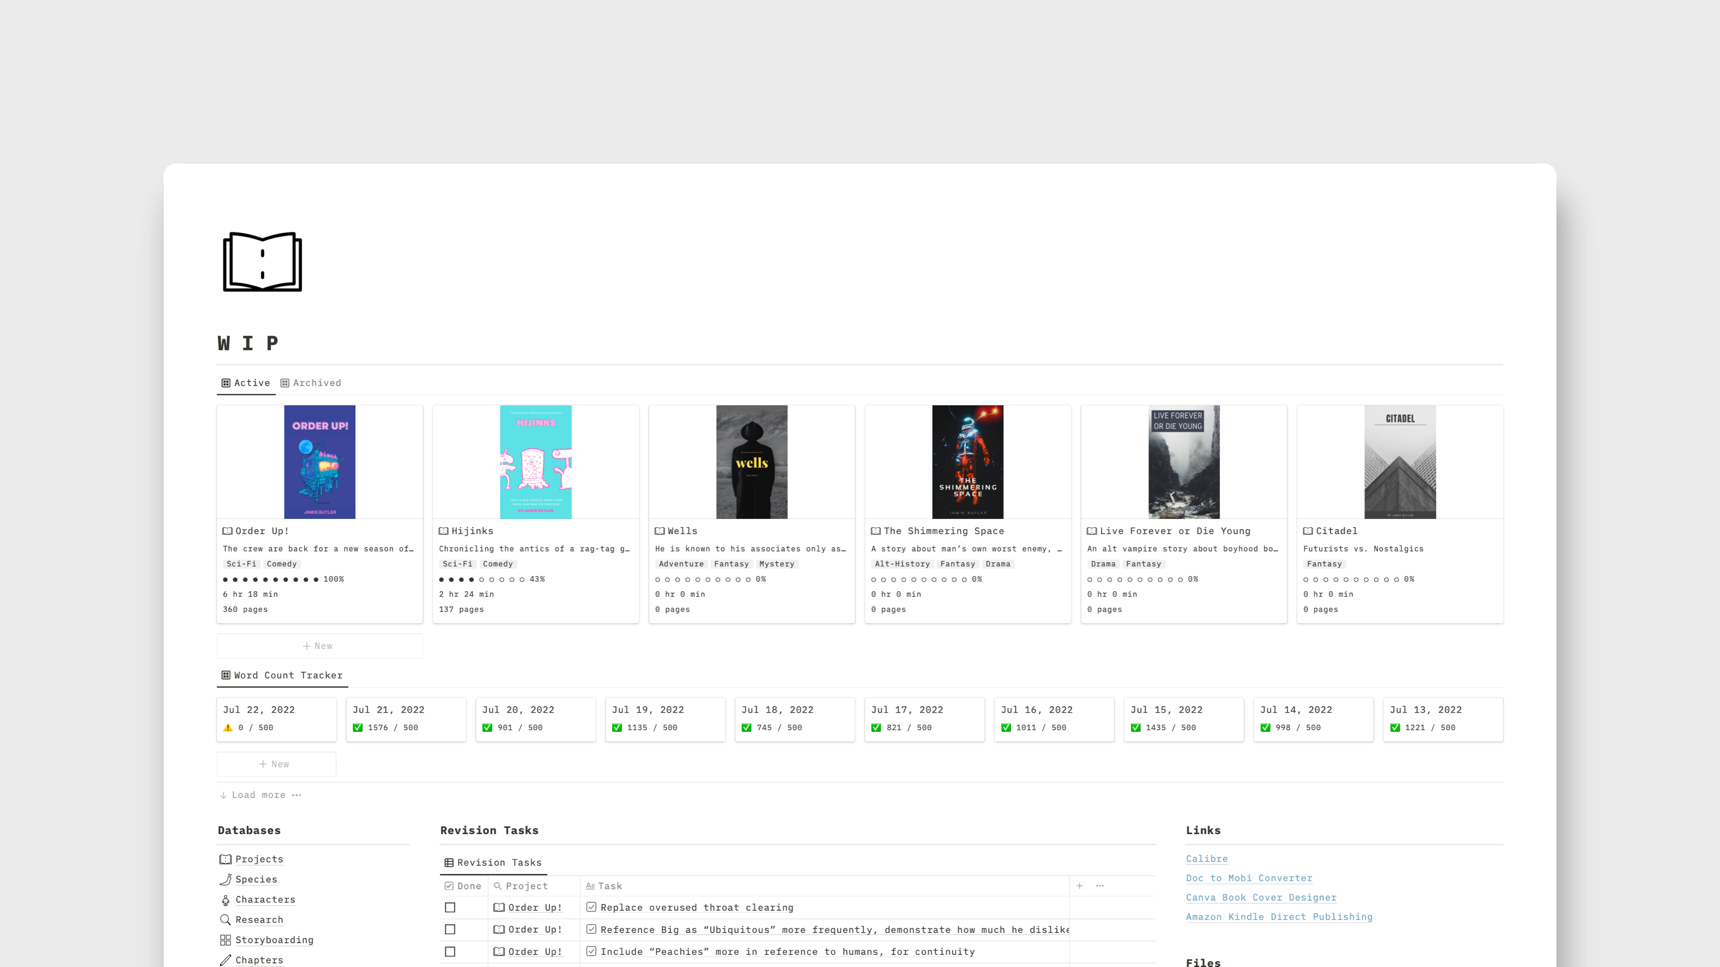Image resolution: width=1720 pixels, height=967 pixels.
Task: Open the Species database link
Action: click(256, 880)
